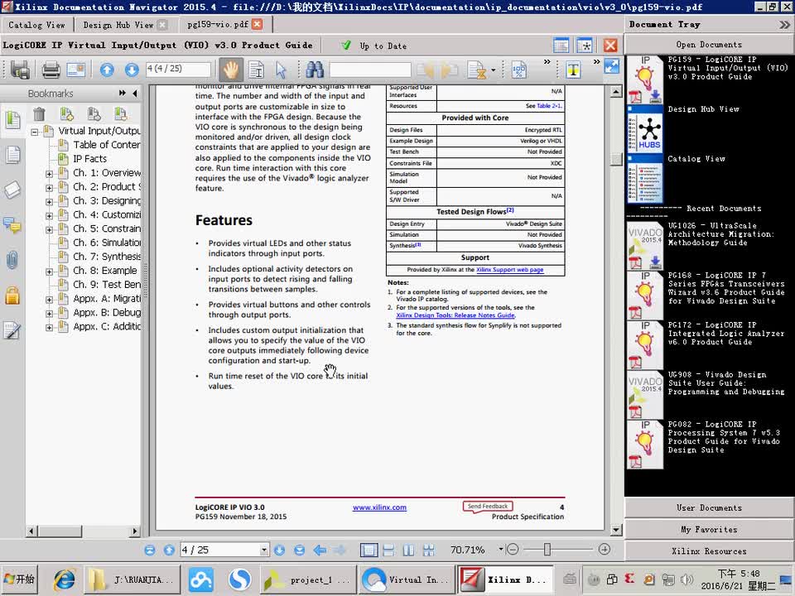Open Internet Explorer from the taskbar
Image resolution: width=795 pixels, height=596 pixels.
65,579
